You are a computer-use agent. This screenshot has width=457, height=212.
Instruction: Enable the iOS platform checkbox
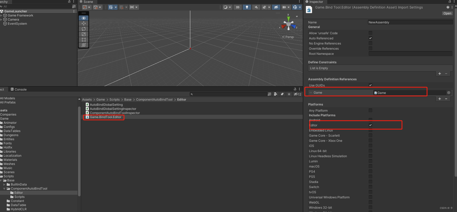(370, 146)
